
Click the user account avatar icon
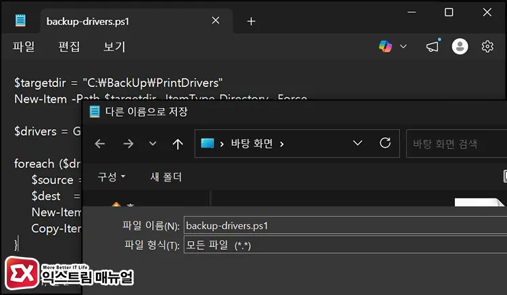click(x=460, y=47)
